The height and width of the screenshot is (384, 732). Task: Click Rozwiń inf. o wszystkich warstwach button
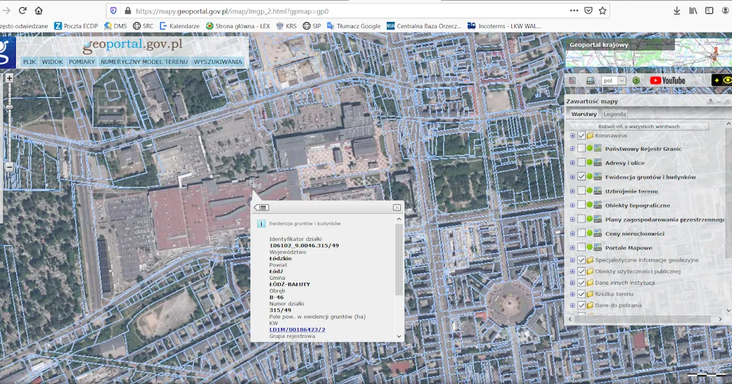click(x=639, y=126)
